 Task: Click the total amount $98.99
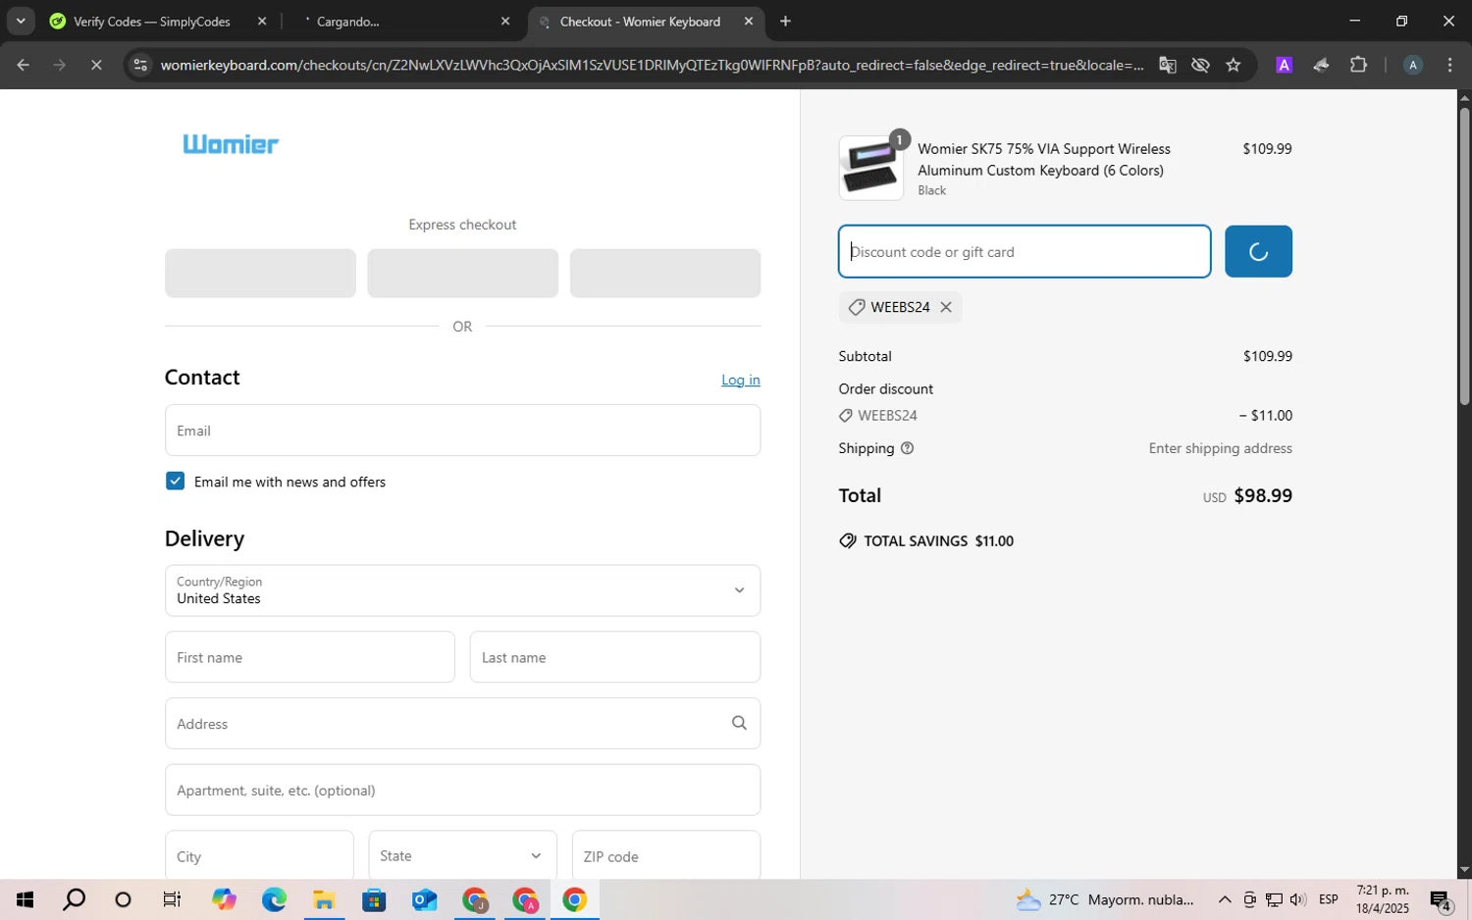pos(1263,495)
